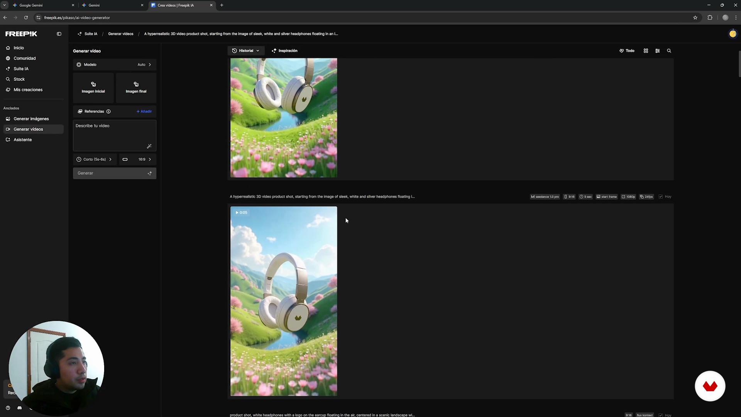Select Generar imágenes pinned item
Screen dimensions: 741x417
[x=31, y=119]
